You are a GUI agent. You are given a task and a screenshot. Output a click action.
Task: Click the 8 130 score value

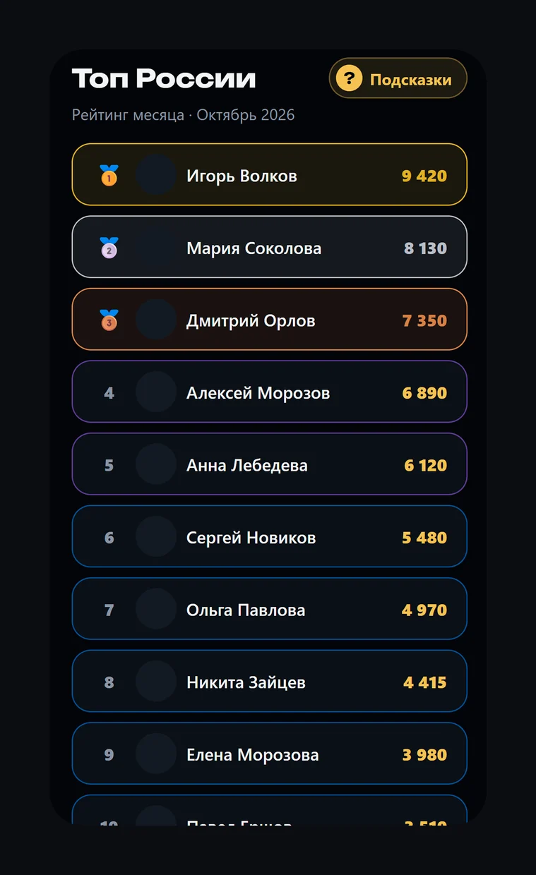(426, 248)
